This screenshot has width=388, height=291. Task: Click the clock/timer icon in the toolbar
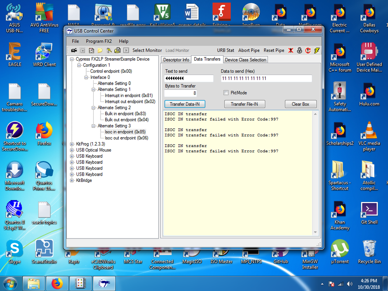tap(91, 51)
